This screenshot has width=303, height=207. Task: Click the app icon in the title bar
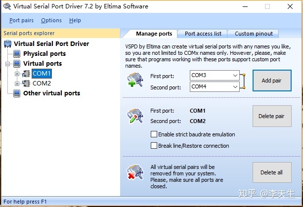click(7, 6)
